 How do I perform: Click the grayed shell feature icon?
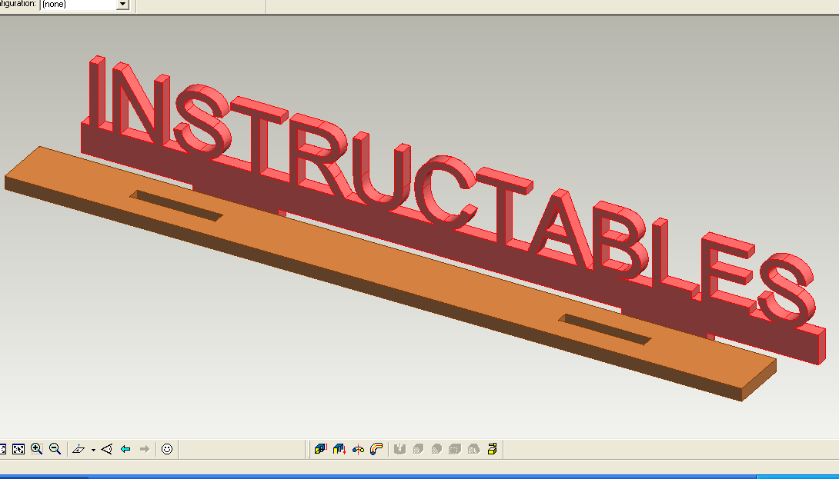tap(455, 449)
